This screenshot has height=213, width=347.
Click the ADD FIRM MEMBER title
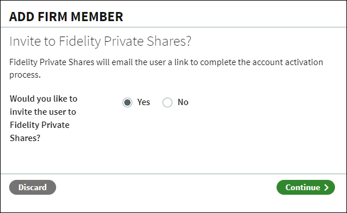[66, 17]
